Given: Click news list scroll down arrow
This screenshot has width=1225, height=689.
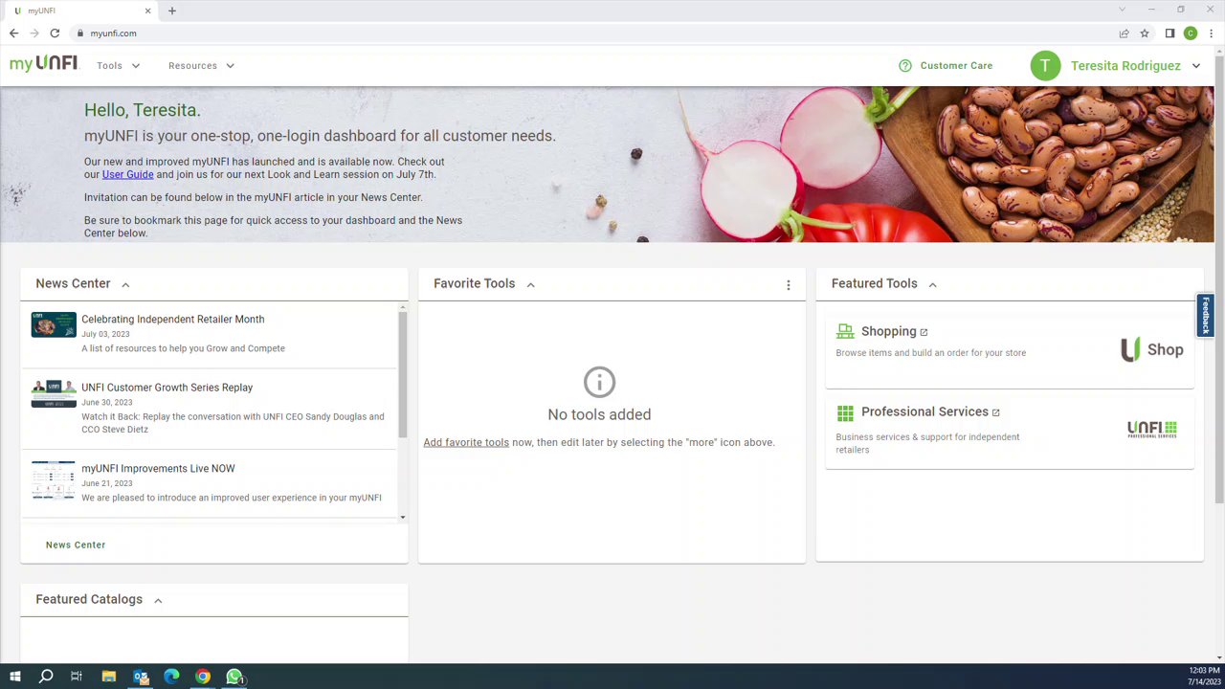Looking at the screenshot, I should 402,517.
